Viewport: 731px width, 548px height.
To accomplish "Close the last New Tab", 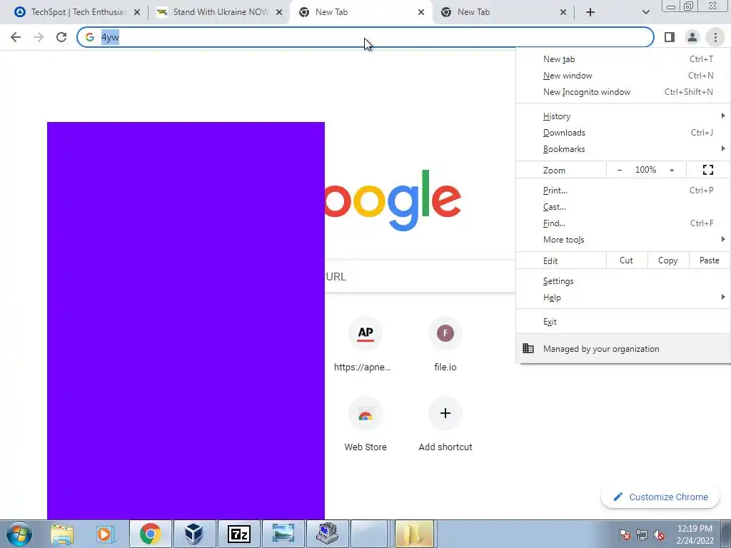I will (x=563, y=13).
